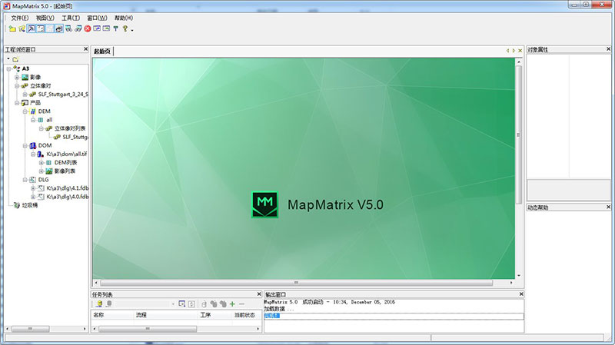Collapse the 产品 tree node
Screen dimensions: 615x345
(x=17, y=103)
